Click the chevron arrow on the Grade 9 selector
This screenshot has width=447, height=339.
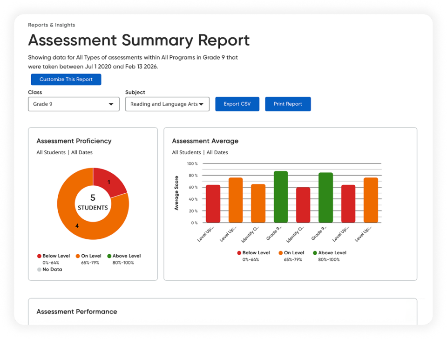point(111,104)
